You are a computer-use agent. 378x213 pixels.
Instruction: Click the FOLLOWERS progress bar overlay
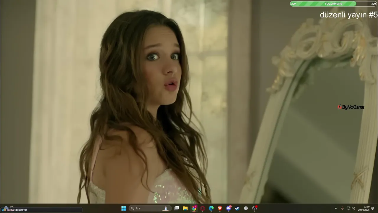point(333,4)
